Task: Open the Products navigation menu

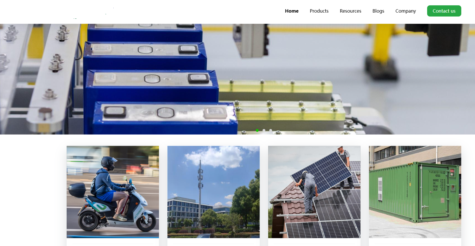Action: click(x=319, y=11)
